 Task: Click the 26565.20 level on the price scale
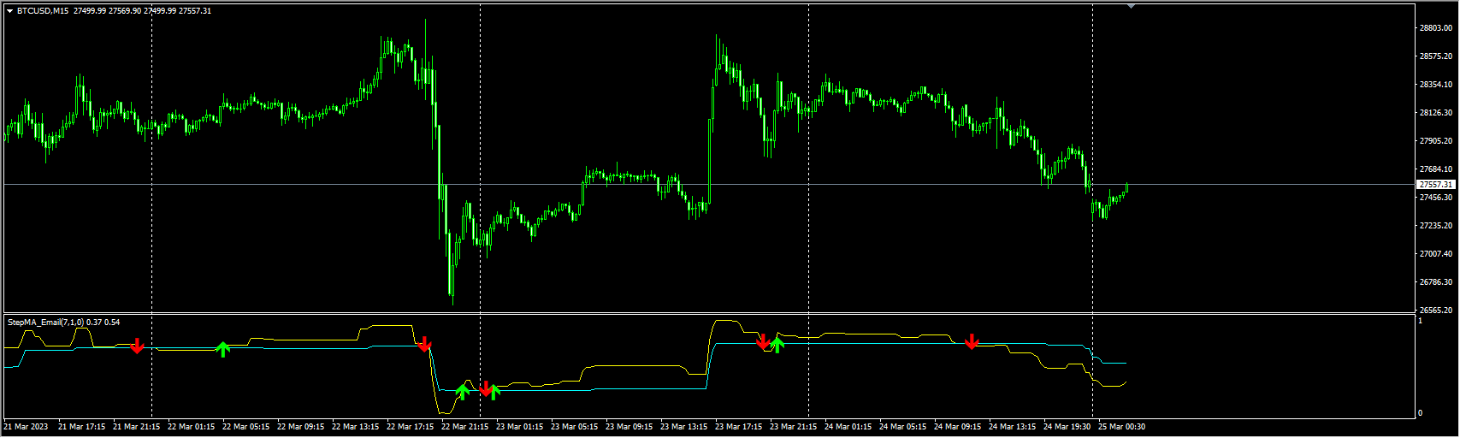1435,311
